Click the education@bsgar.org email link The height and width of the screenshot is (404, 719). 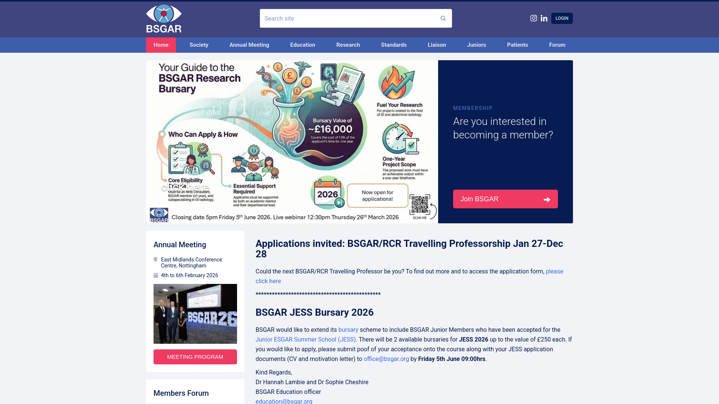[284, 401]
